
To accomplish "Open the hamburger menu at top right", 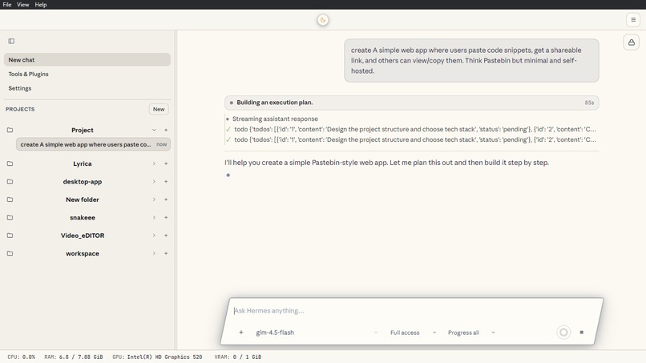I will pos(633,20).
